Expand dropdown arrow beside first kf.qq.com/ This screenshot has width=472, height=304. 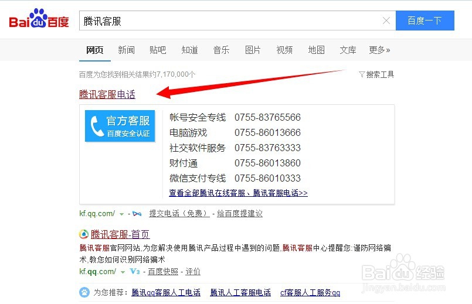121,214
